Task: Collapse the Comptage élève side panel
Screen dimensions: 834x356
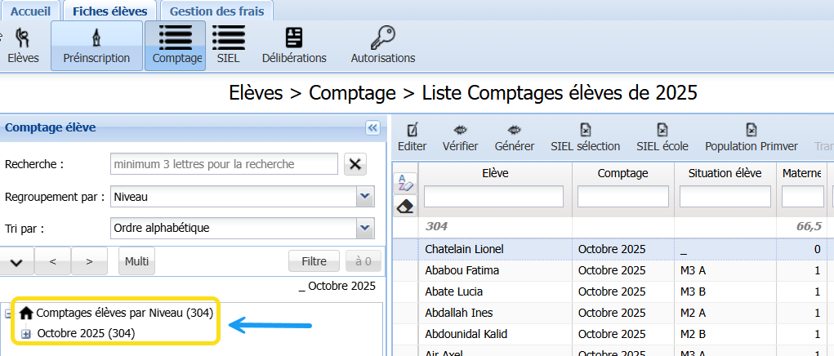Action: [x=372, y=127]
